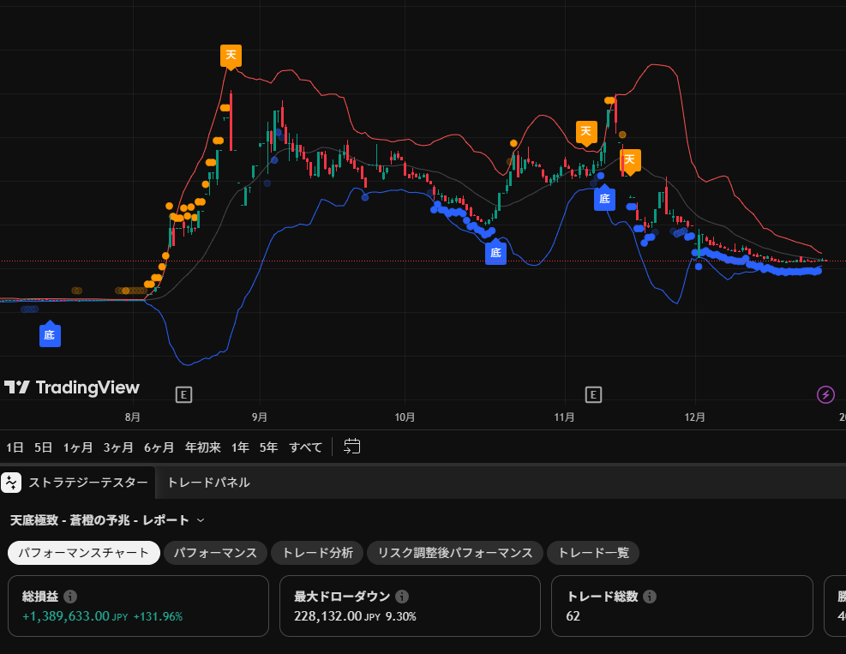Screen dimensions: 846x654
Task: Select the ストラテジーテスター tab
Action: point(88,483)
